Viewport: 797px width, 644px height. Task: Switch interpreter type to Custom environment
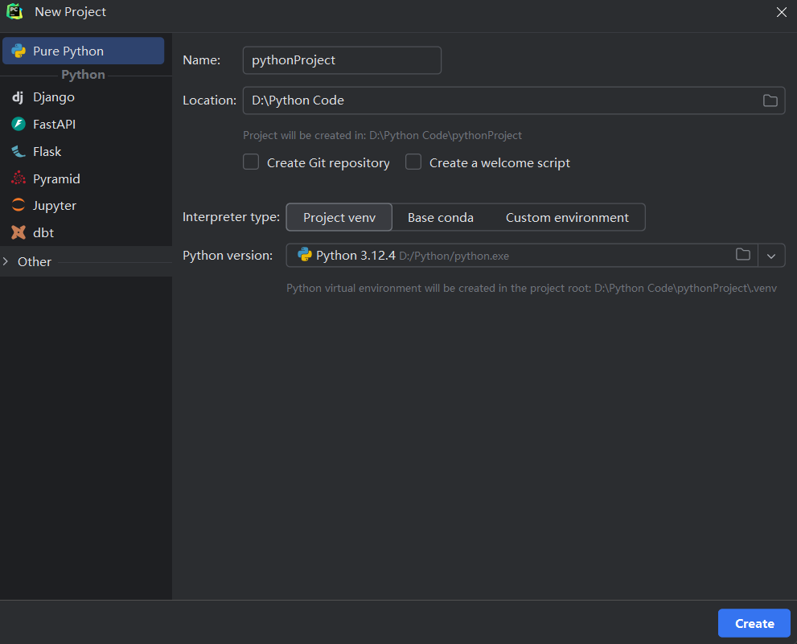coord(567,218)
